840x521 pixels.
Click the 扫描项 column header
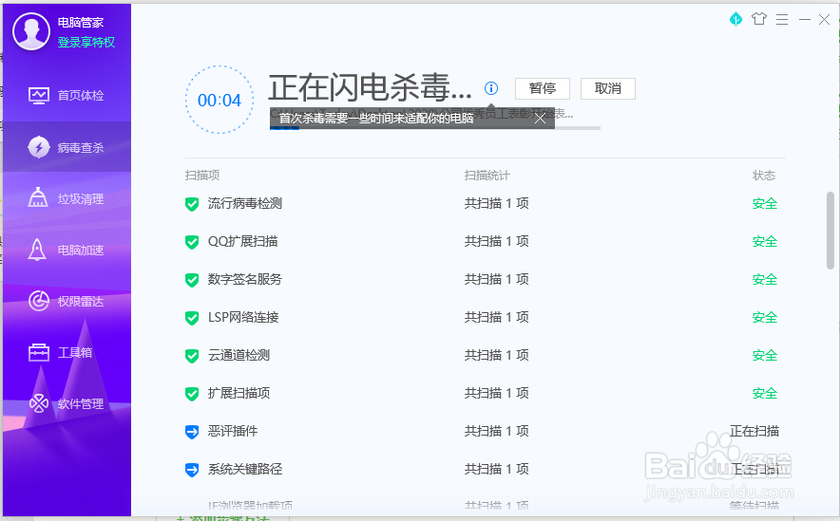[x=202, y=176]
